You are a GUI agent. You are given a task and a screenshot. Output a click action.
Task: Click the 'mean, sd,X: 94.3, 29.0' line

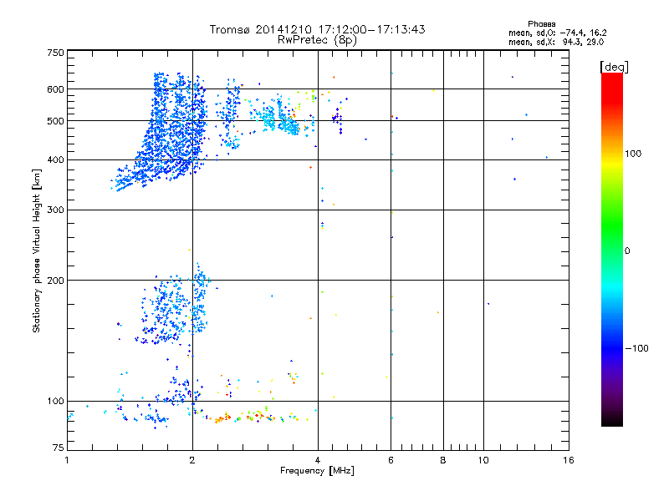coord(556,42)
